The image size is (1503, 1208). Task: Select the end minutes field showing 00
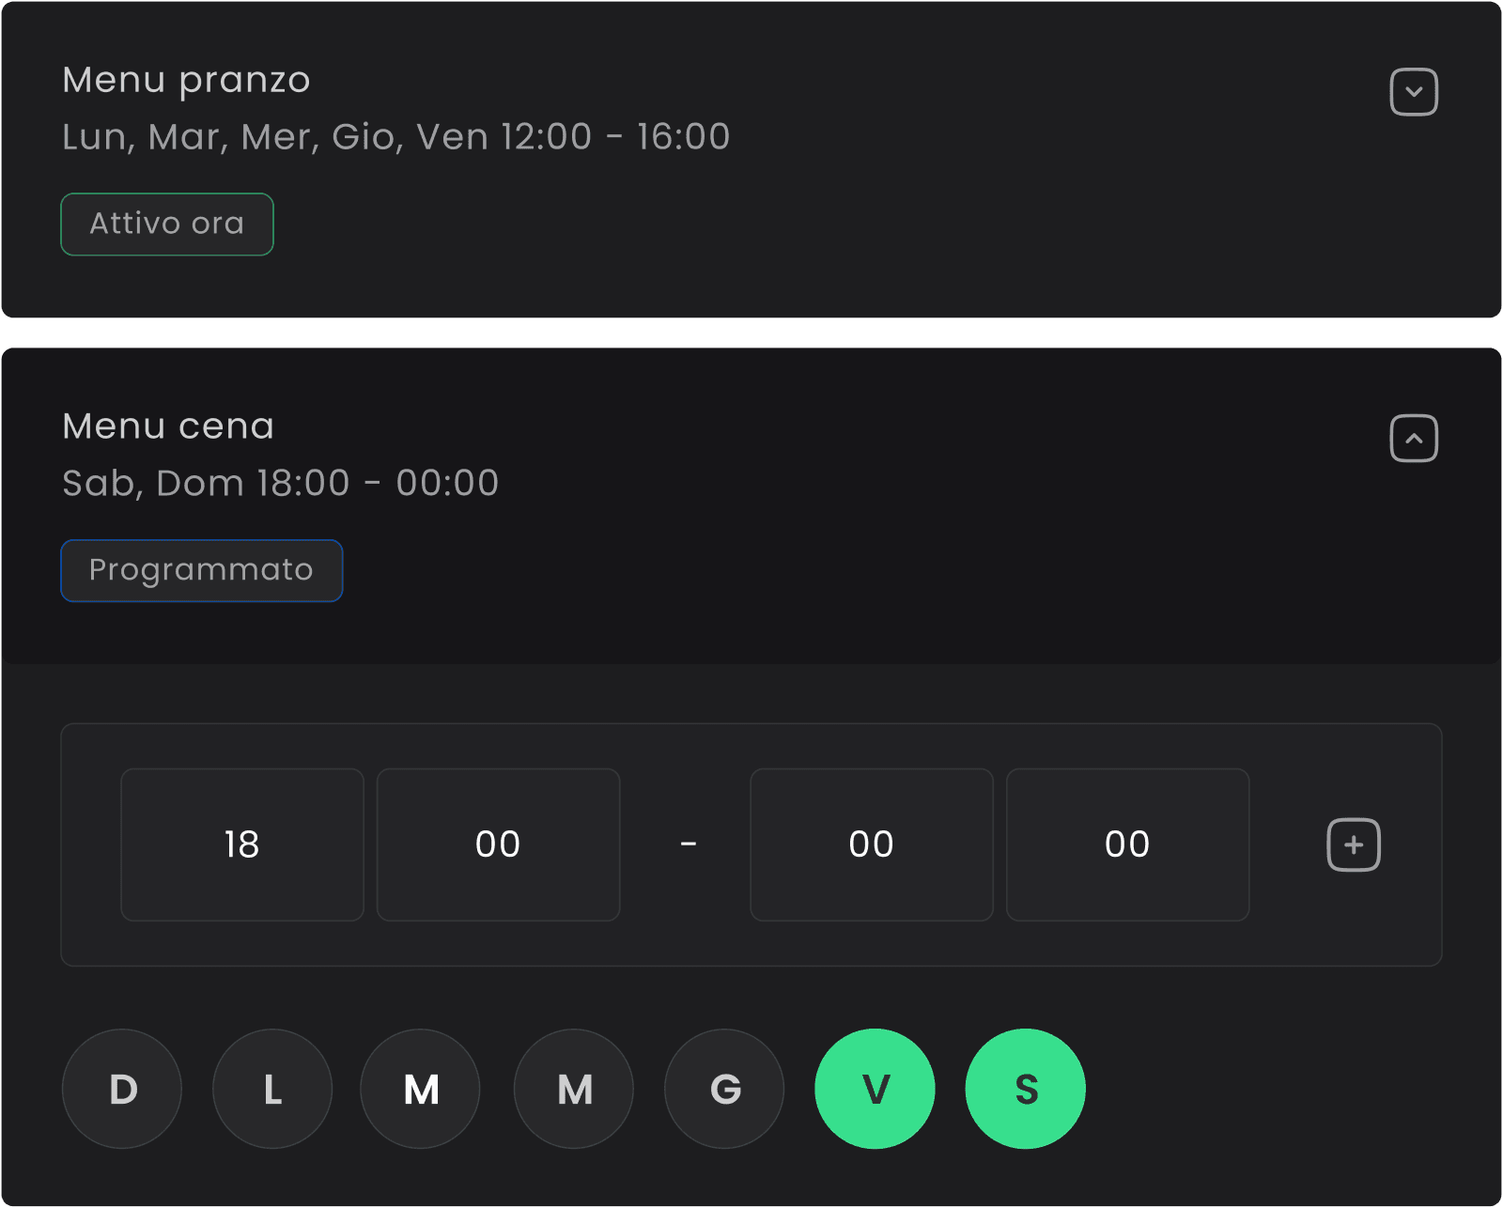coord(1127,844)
